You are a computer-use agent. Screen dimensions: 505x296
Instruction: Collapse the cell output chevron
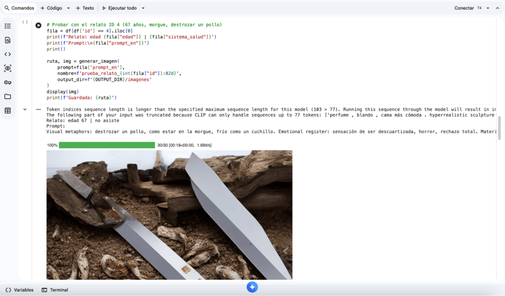tap(25, 110)
